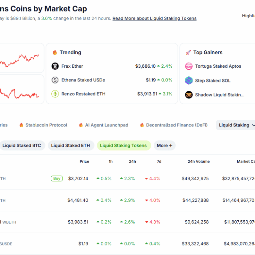Click the lower red sparkline chart card

click(22, 89)
